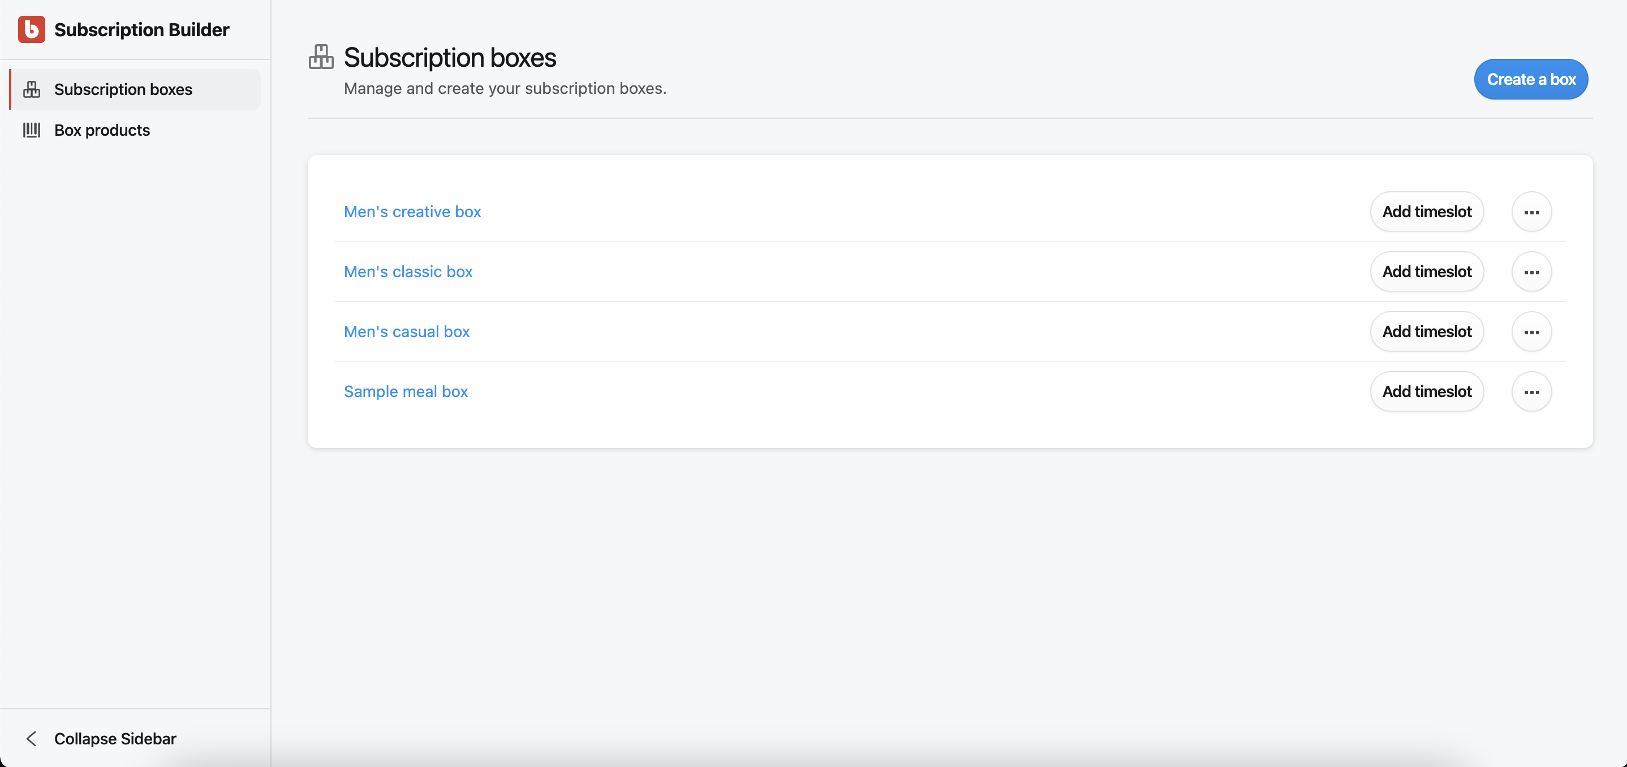Click the Subscription Builder red logo icon
Image resolution: width=1627 pixels, height=767 pixels.
31,29
